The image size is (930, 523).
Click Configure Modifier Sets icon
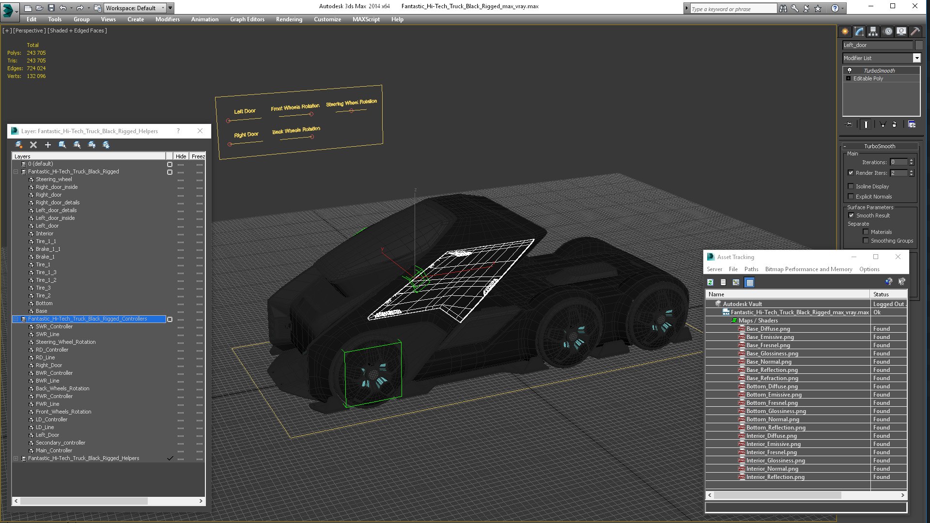click(912, 124)
